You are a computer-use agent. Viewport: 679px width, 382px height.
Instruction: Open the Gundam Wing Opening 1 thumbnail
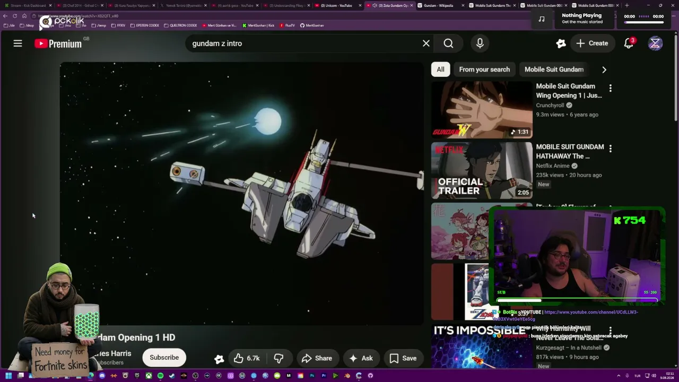[482, 110]
